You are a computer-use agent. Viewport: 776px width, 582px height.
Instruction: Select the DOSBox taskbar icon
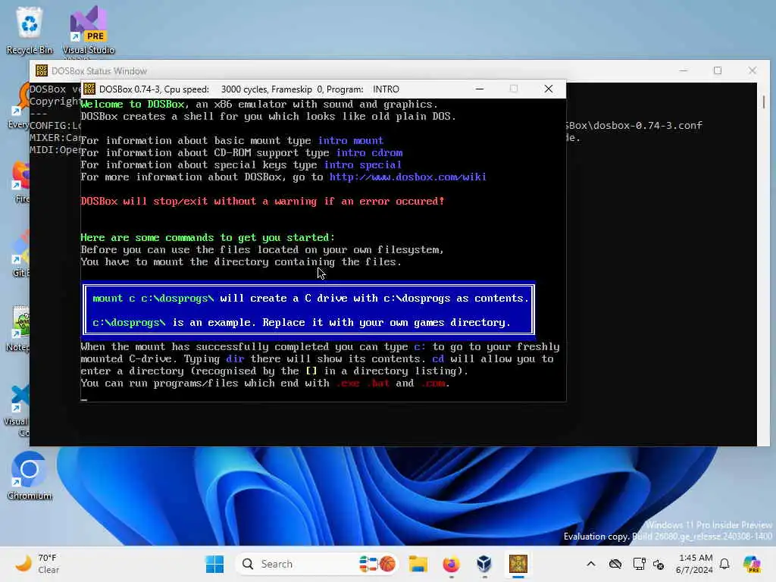(518, 564)
